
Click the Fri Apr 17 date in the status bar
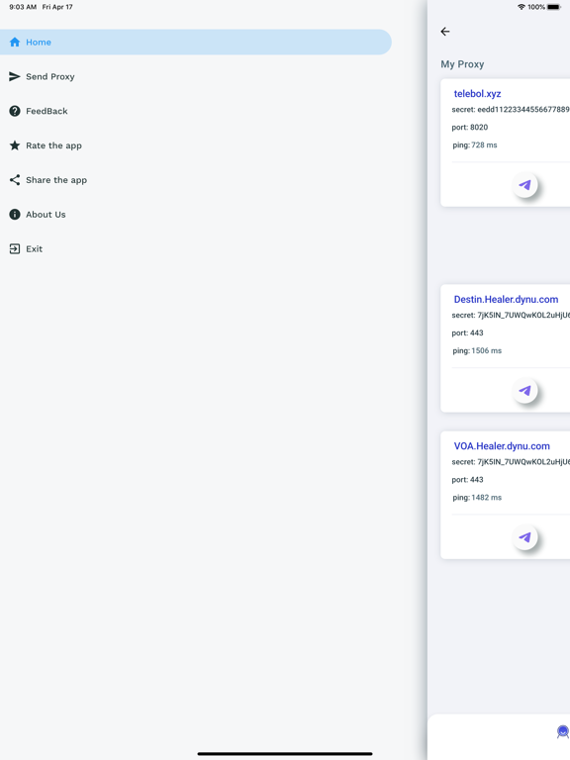pos(57,7)
